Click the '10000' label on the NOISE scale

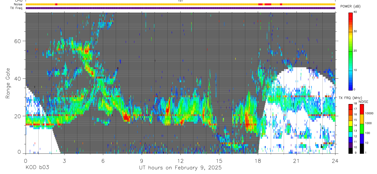tap(370, 113)
